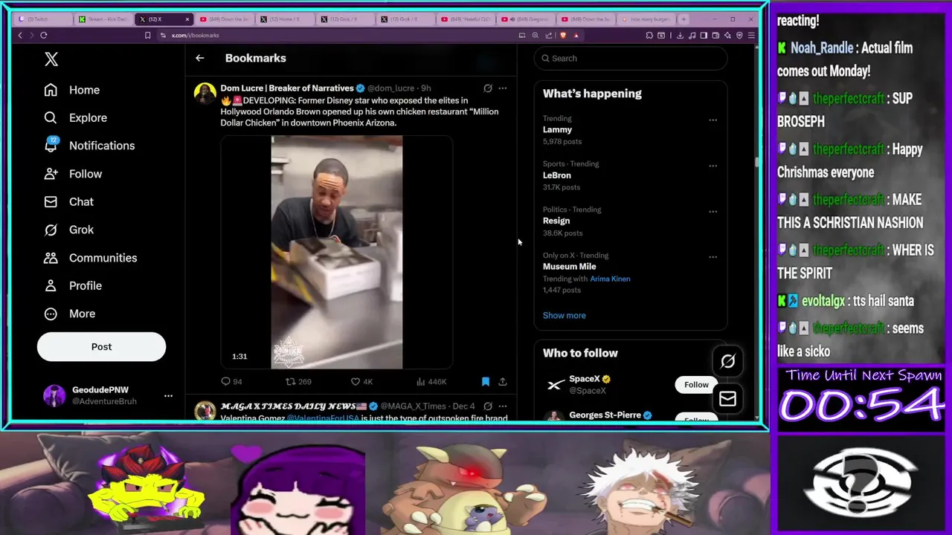This screenshot has width=952, height=535.
Task: Open Explore in the X sidebar
Action: (x=75, y=117)
